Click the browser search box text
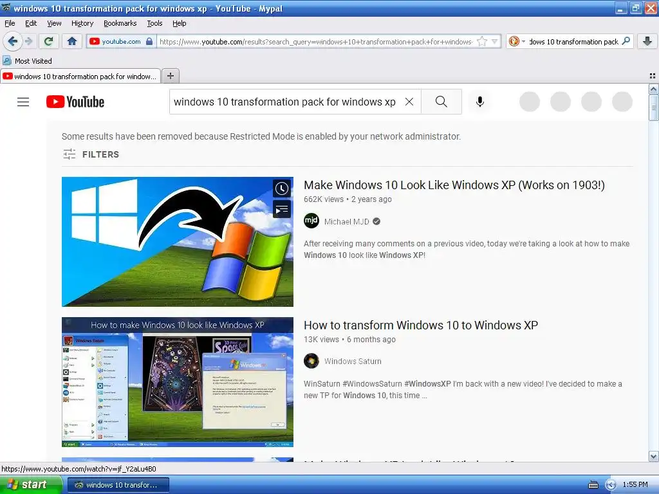Image resolution: width=659 pixels, height=494 pixels. (x=573, y=42)
